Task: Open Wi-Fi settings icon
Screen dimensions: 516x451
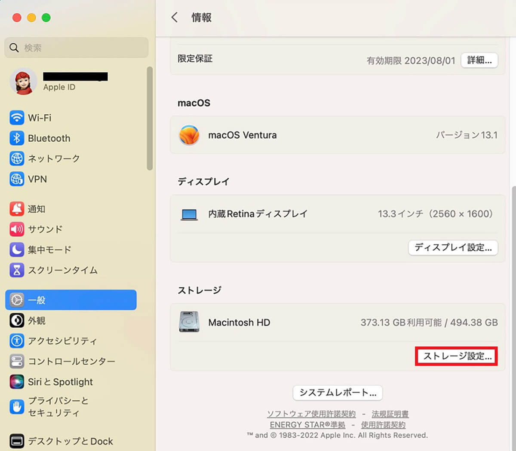Action: [17, 117]
